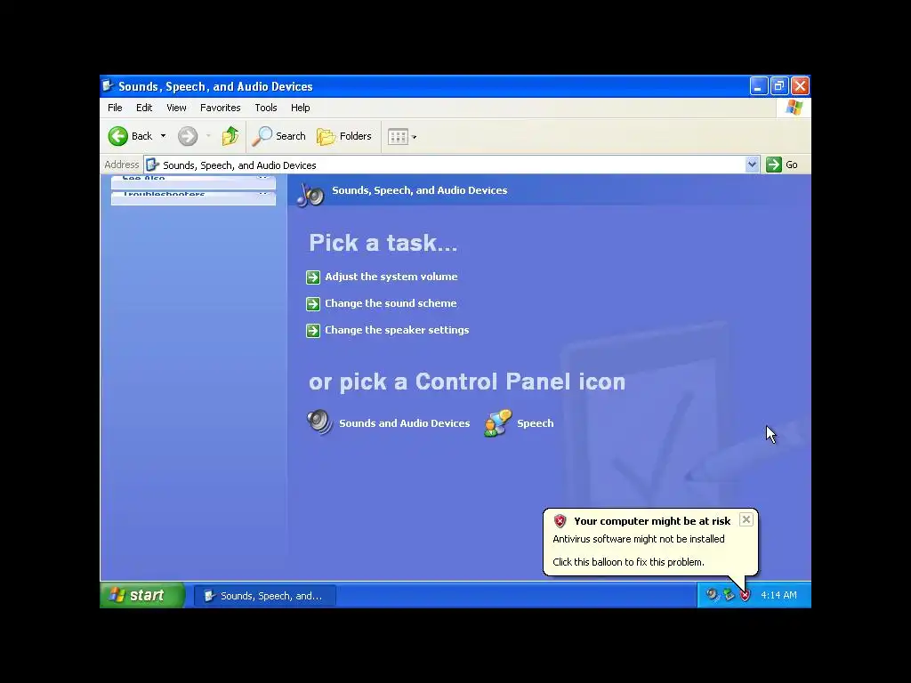The image size is (911, 683).
Task: Click the Windows flag logo in menu bar
Action: [x=794, y=108]
